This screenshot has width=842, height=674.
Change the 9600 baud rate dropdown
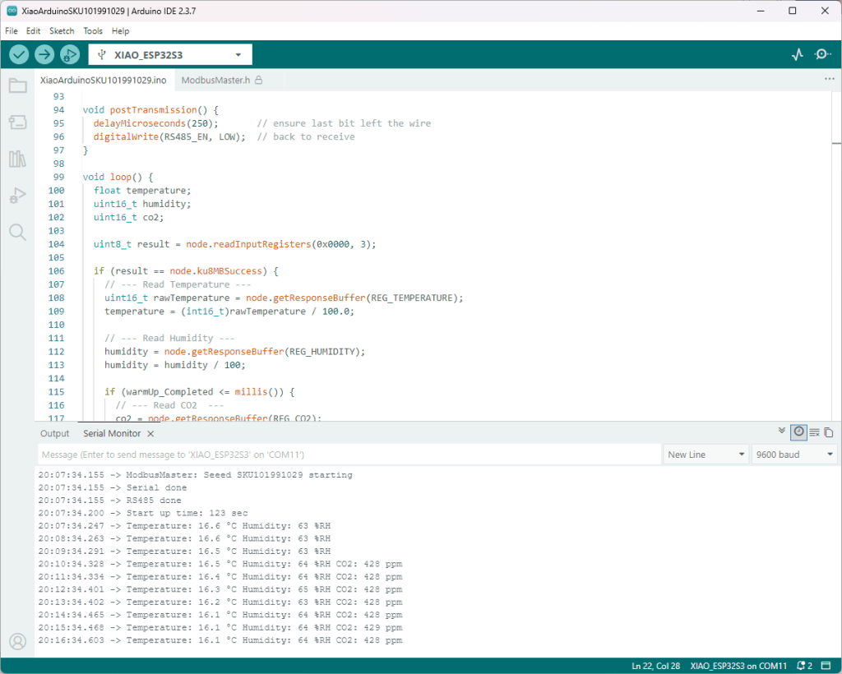pyautogui.click(x=794, y=455)
